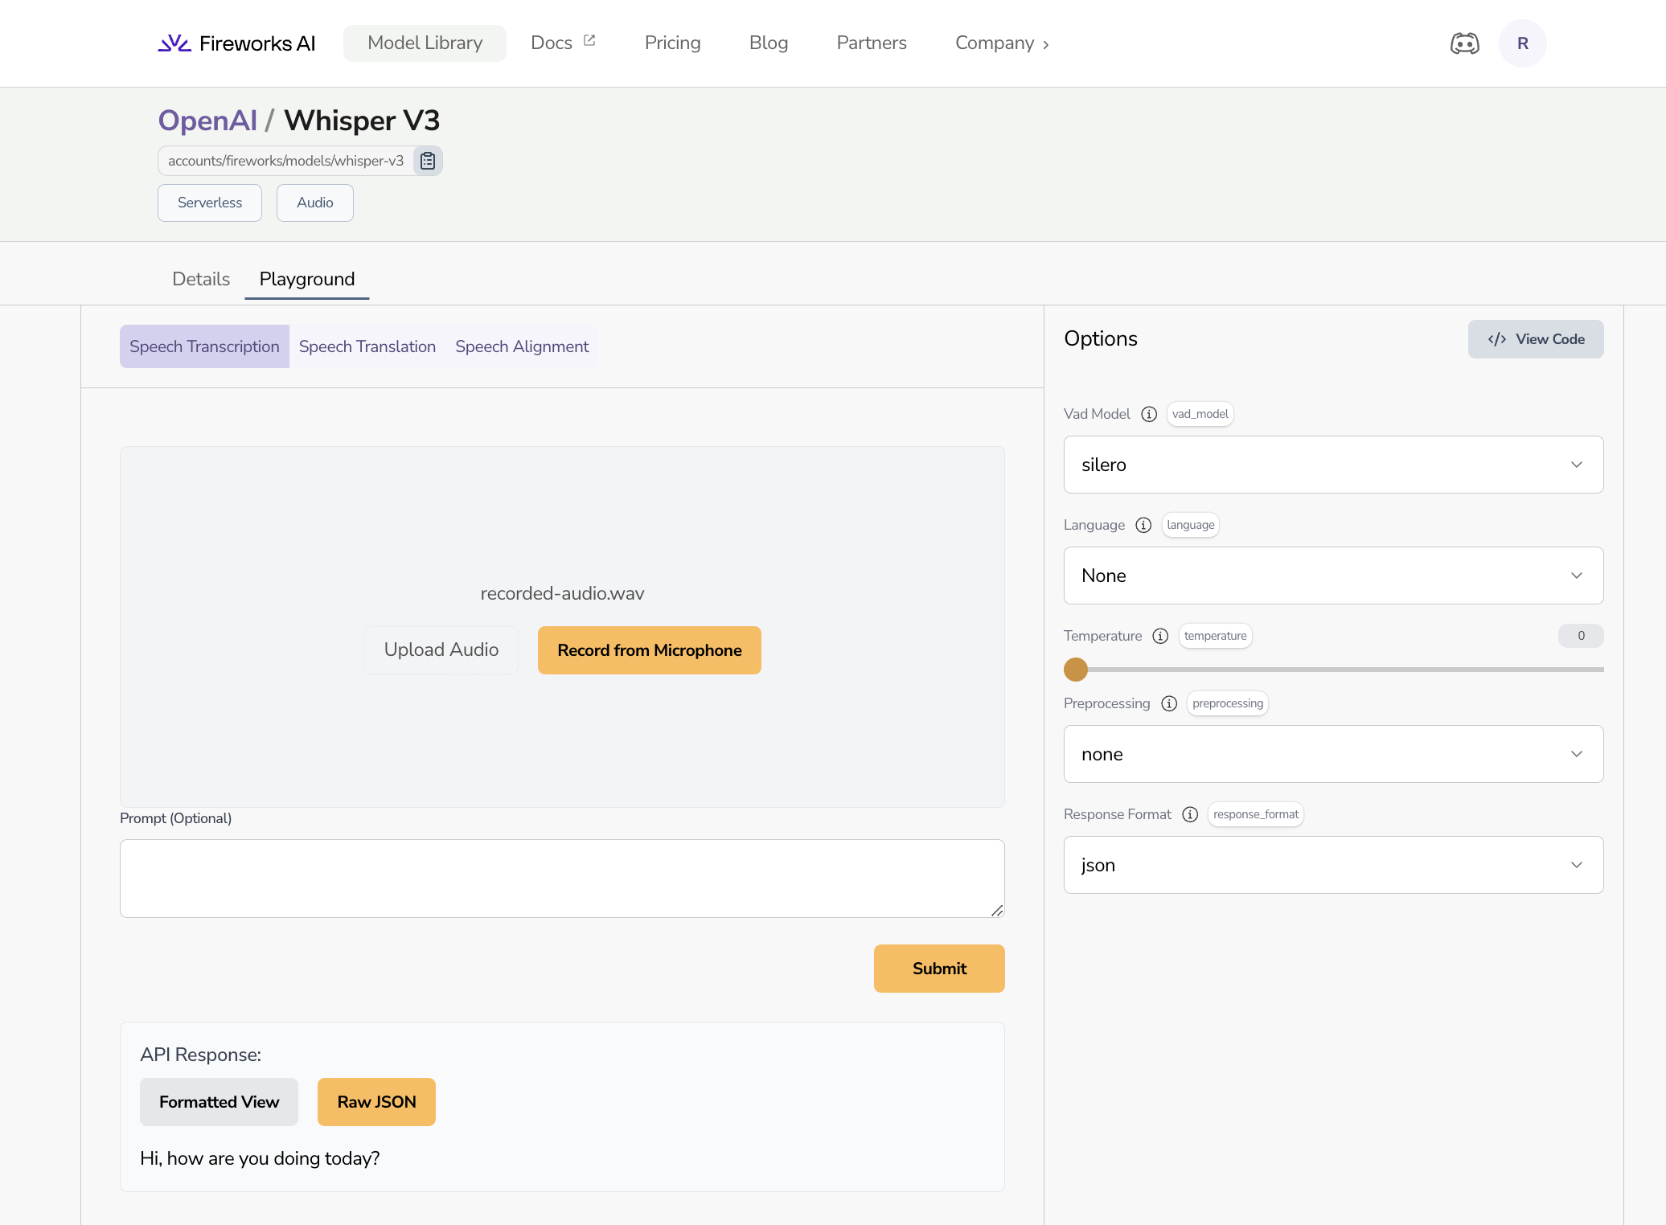Click the temperature parameter badge

click(x=1215, y=636)
